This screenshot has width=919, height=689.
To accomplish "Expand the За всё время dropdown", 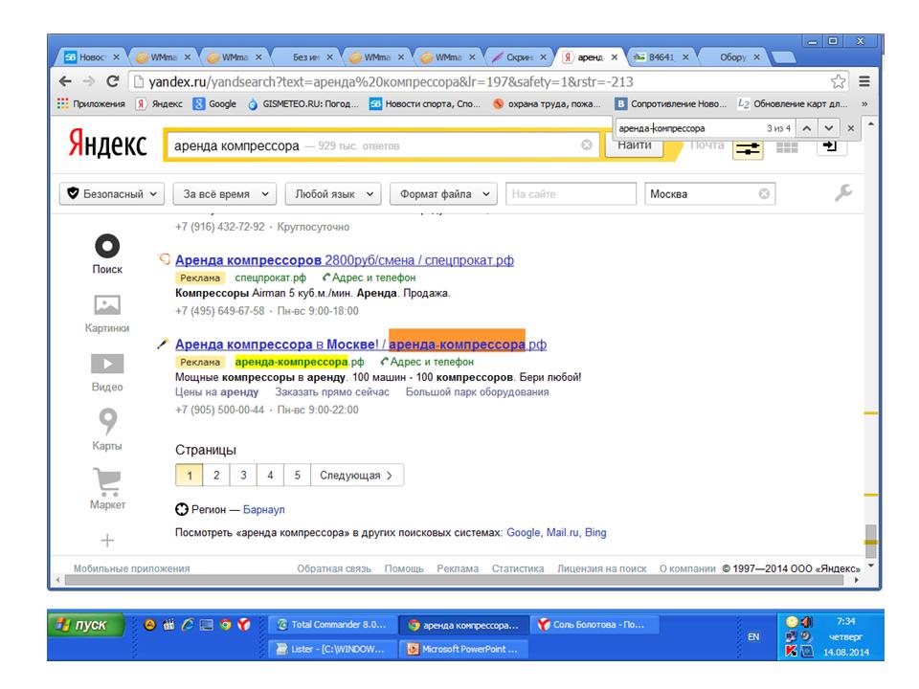I will point(224,194).
